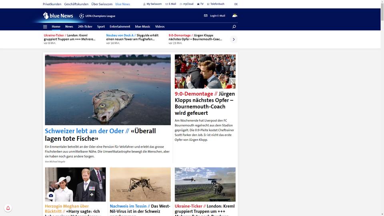Open the E-Mail link in top bar
Viewport: 384px width, 216px height.
point(171,4)
